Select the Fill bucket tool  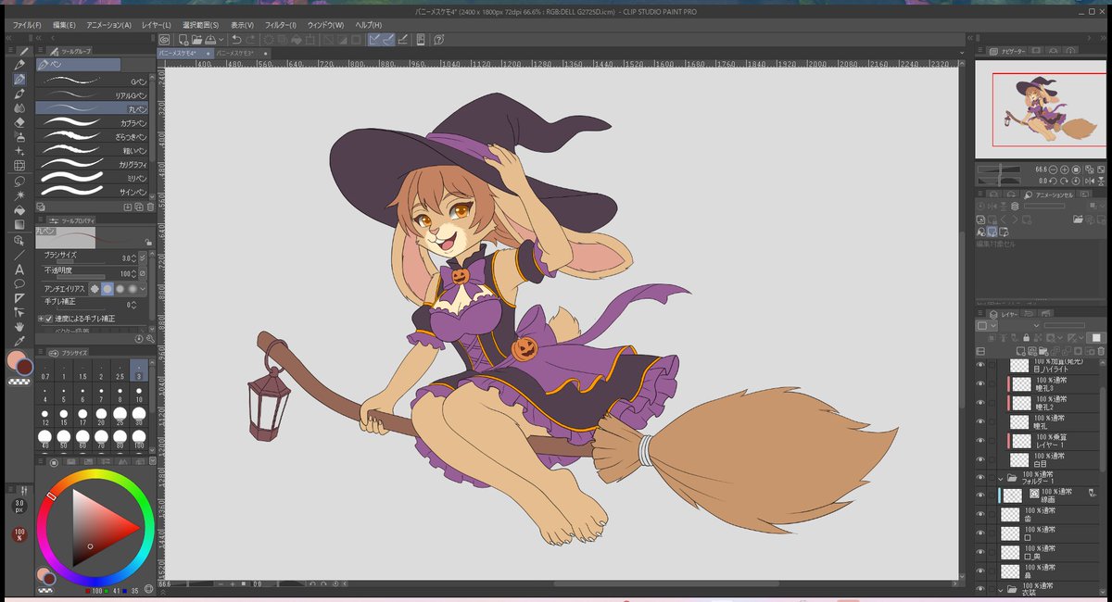(19, 210)
